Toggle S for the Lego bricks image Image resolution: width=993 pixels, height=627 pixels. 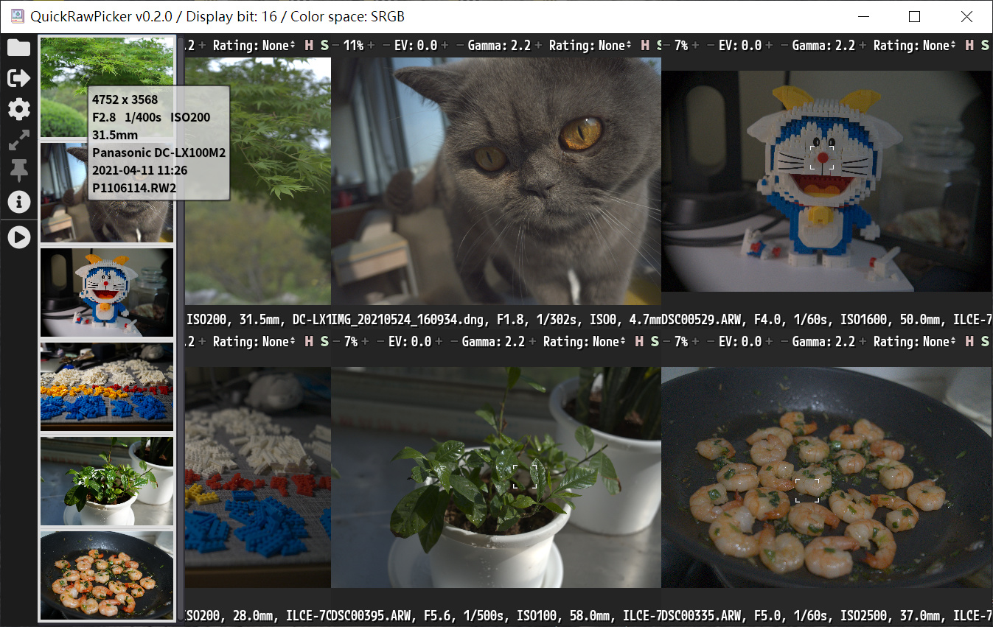(x=324, y=342)
